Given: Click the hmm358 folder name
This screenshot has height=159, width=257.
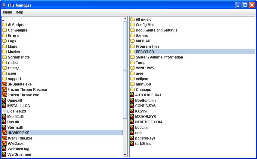Looking at the screenshot, I should (143, 84).
